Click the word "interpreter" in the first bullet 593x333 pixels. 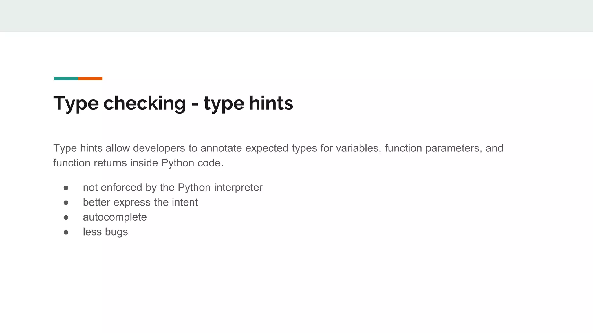pyautogui.click(x=238, y=188)
